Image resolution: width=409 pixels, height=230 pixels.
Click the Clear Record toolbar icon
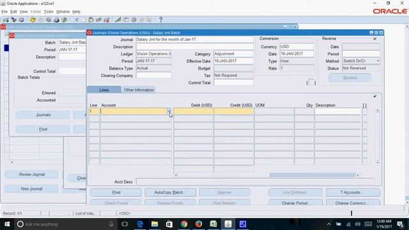(98, 20)
